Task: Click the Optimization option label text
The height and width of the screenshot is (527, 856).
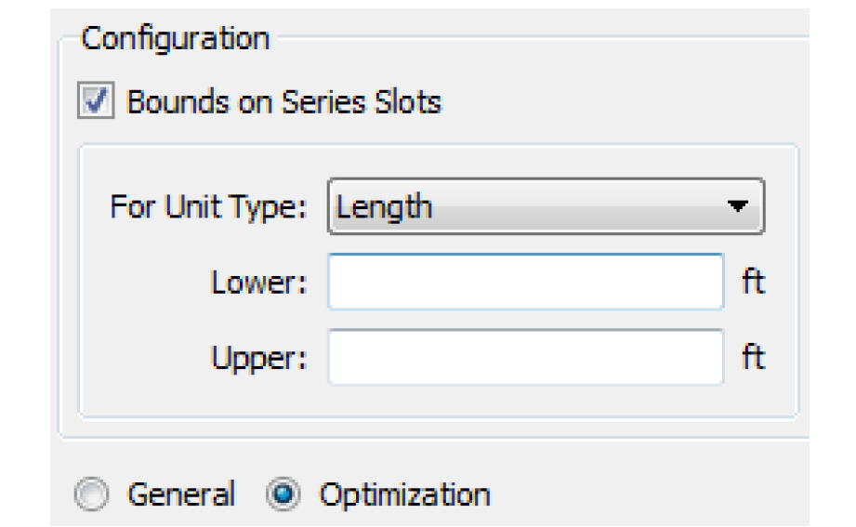Action: tap(404, 494)
